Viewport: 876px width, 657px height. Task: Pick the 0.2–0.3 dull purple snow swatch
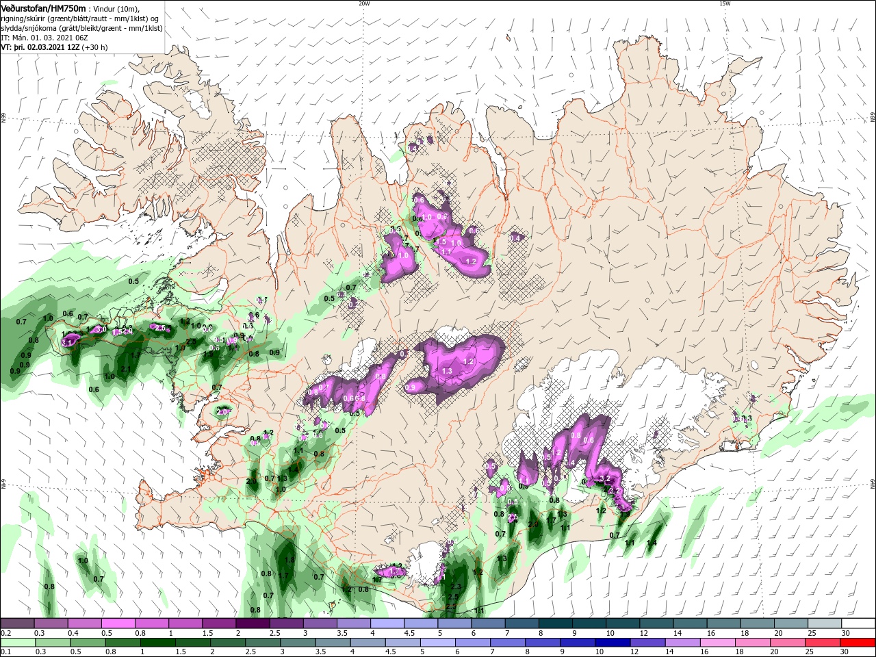click(x=18, y=623)
